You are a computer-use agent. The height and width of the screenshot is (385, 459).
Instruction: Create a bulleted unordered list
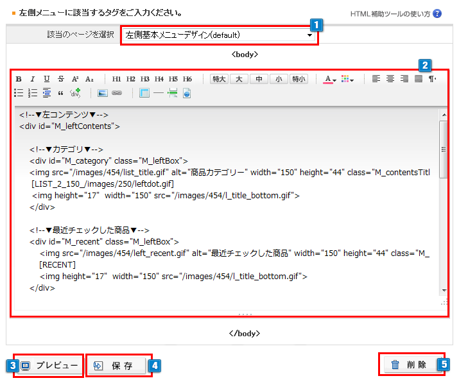coord(19,93)
